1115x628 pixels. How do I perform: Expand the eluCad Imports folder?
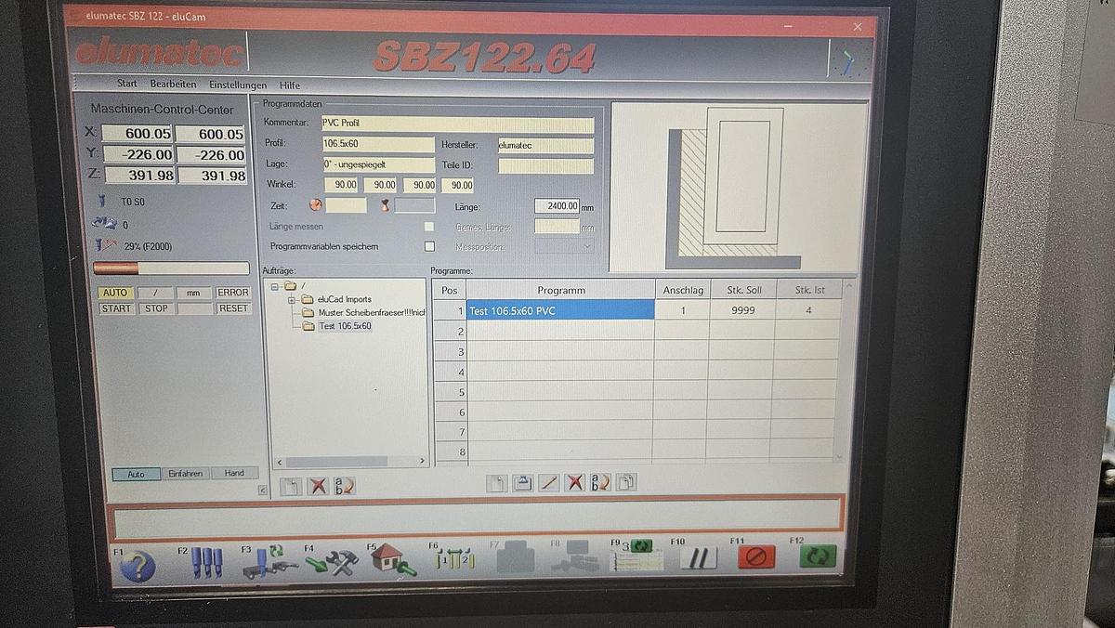(292, 299)
